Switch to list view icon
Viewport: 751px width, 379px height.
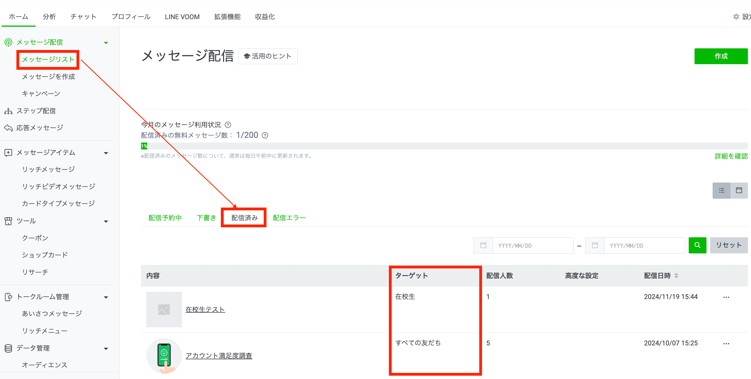[x=721, y=191]
